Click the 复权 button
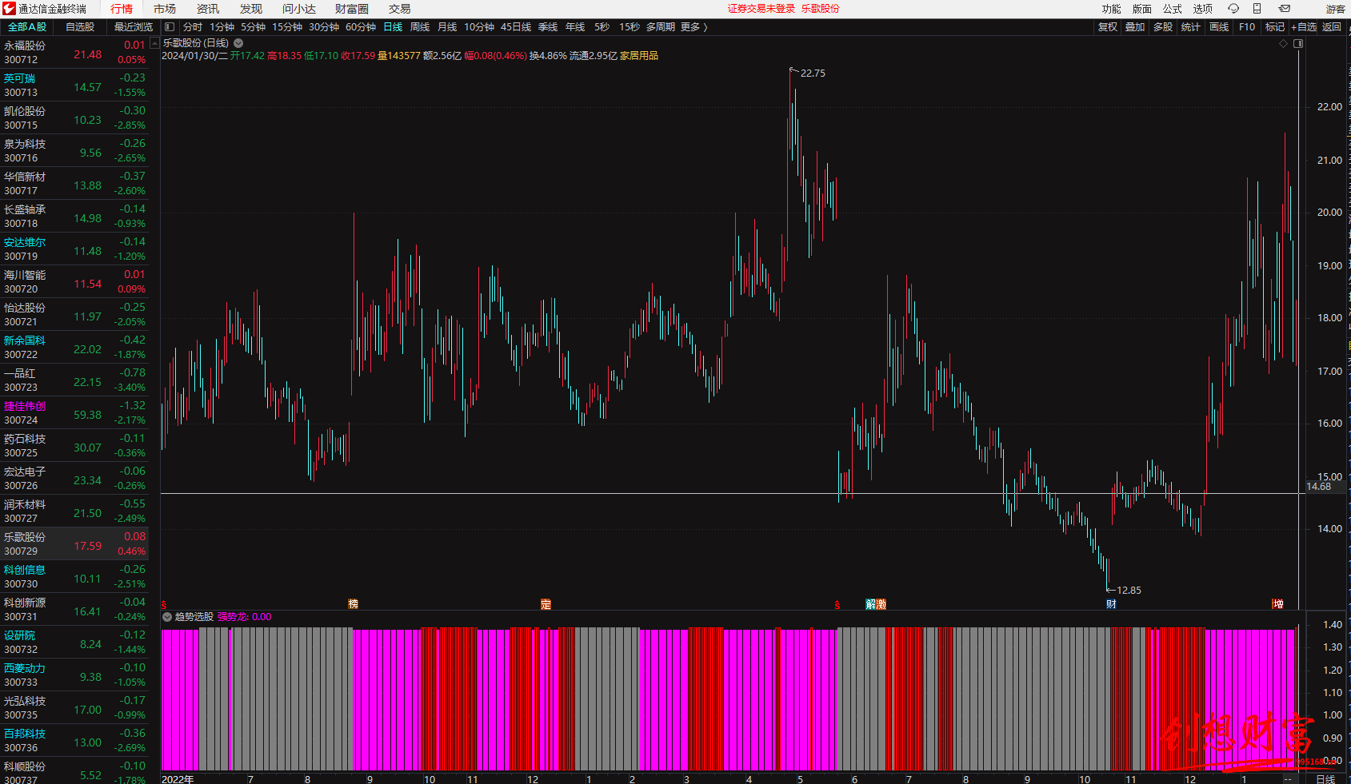The width and height of the screenshot is (1351, 784). click(x=1108, y=27)
